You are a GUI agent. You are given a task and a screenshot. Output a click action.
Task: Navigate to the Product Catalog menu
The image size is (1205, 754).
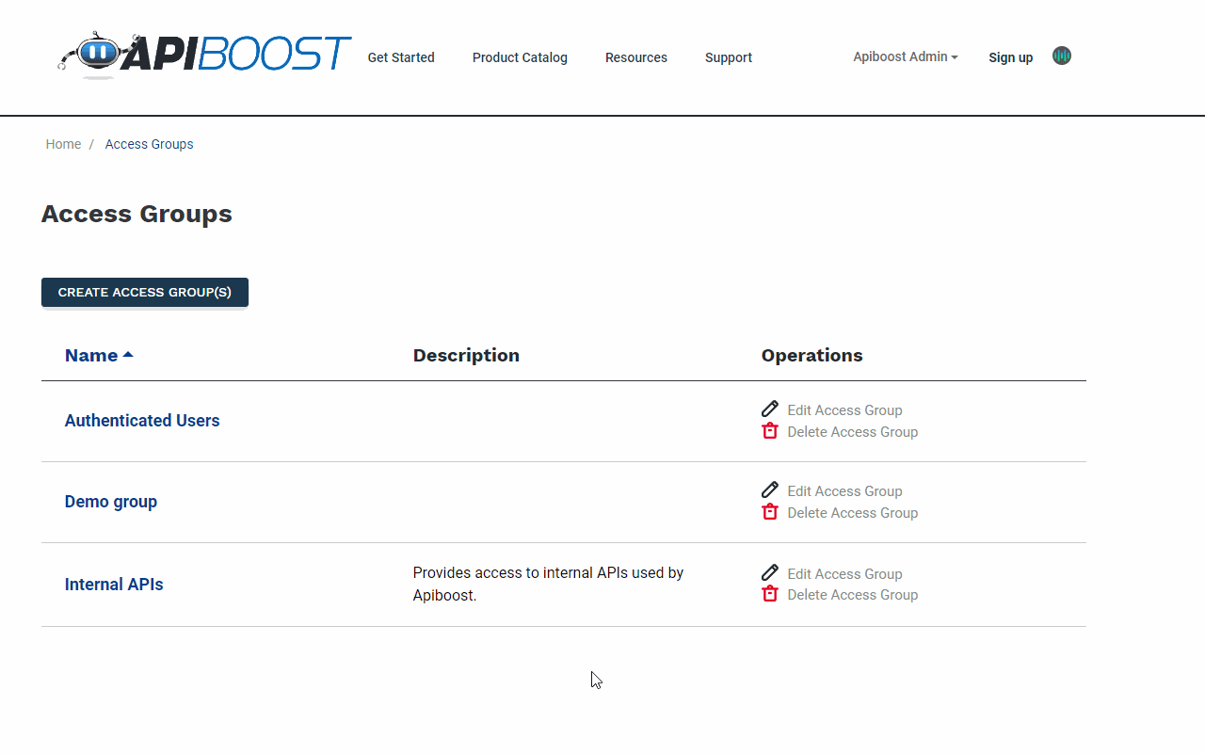[x=520, y=57]
